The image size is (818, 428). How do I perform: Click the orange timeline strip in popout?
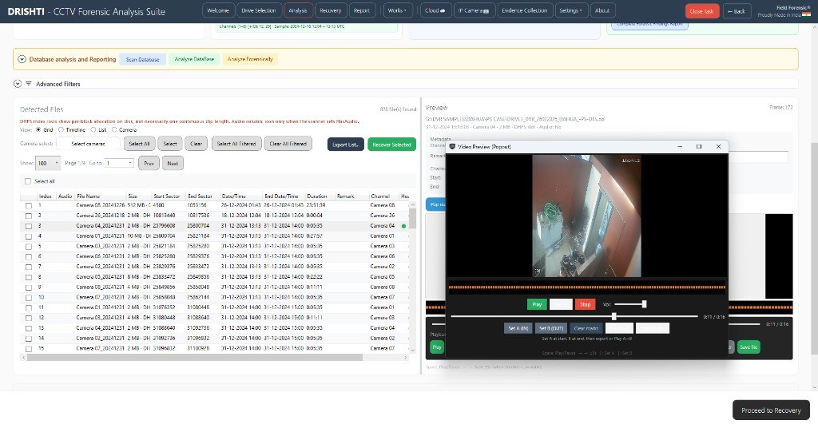coord(587,287)
